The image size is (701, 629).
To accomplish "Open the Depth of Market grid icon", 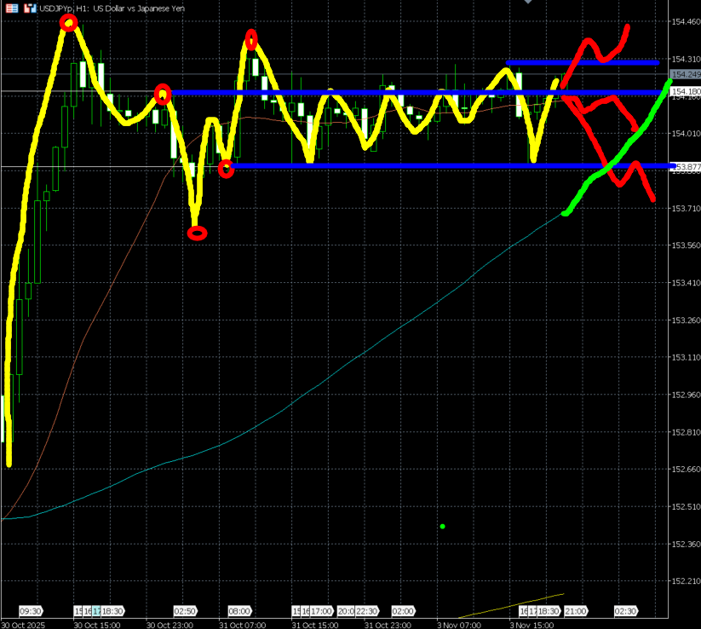I will 12,8.
